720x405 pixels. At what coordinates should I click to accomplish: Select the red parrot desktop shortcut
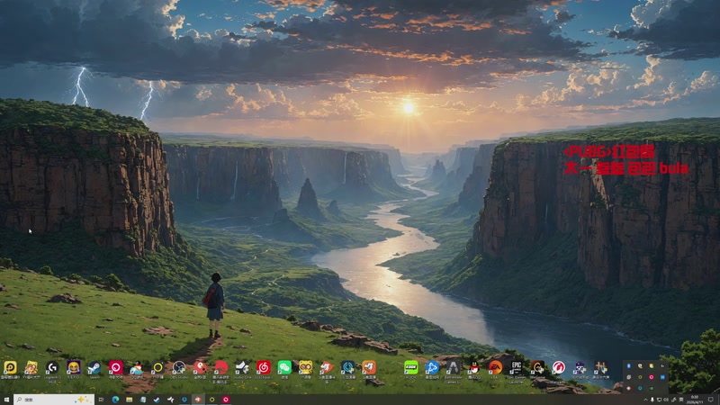200,367
